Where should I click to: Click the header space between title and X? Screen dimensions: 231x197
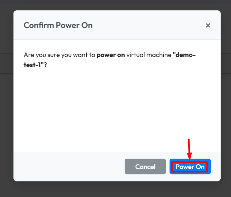[148, 25]
